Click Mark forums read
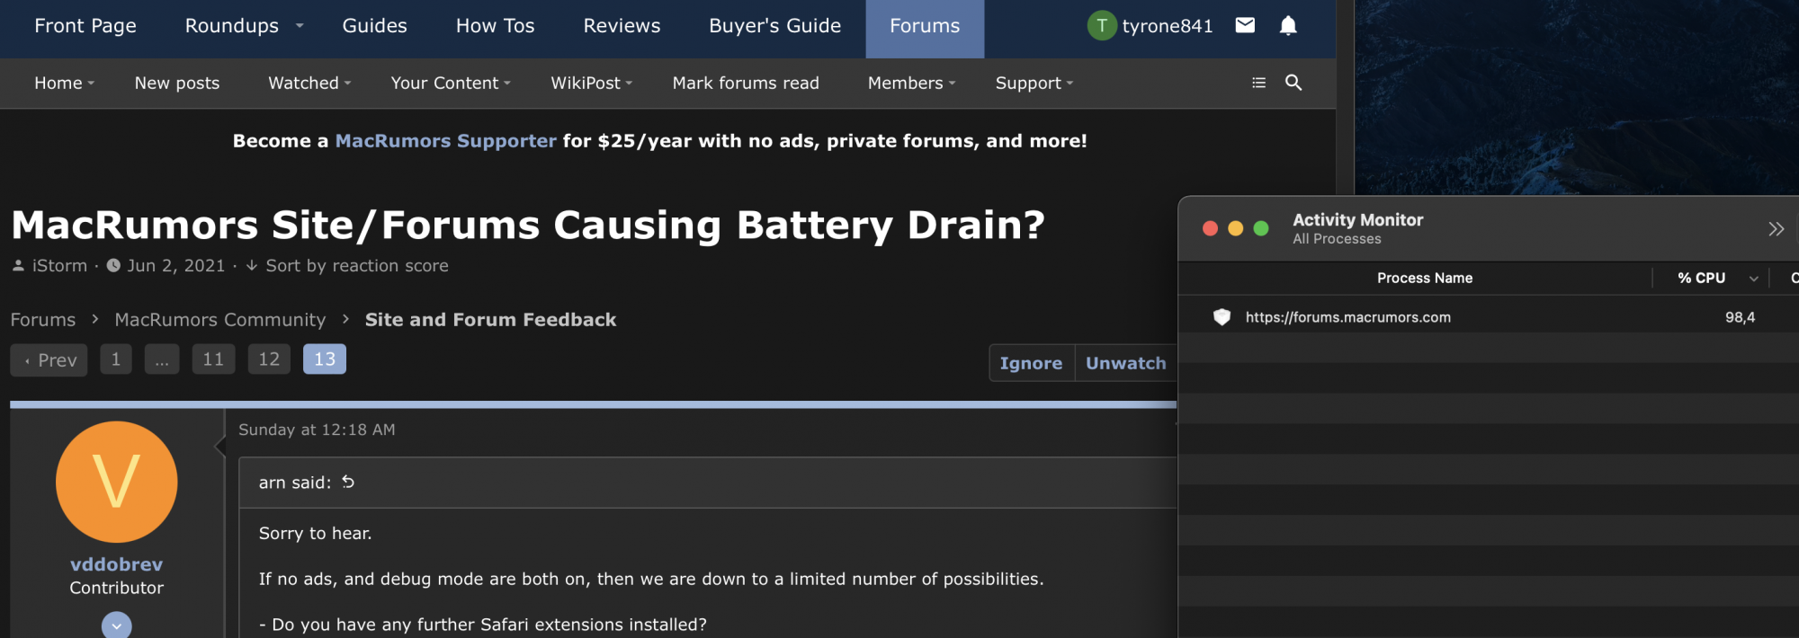The width and height of the screenshot is (1799, 638). click(746, 83)
